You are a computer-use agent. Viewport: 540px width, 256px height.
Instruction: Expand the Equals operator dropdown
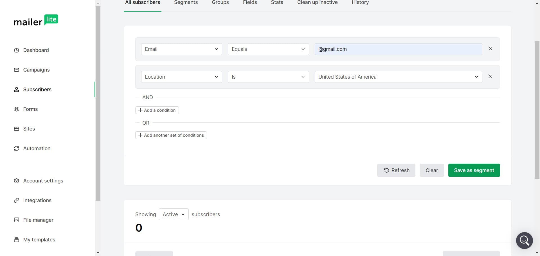coord(268,49)
